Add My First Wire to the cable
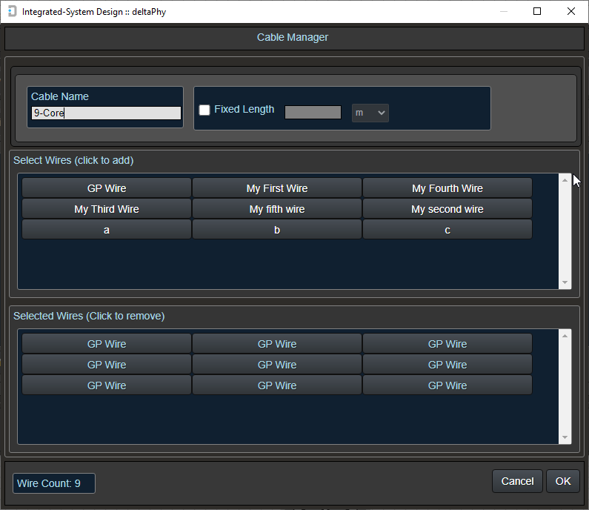Screen dimensions: 589x510 click(x=277, y=188)
